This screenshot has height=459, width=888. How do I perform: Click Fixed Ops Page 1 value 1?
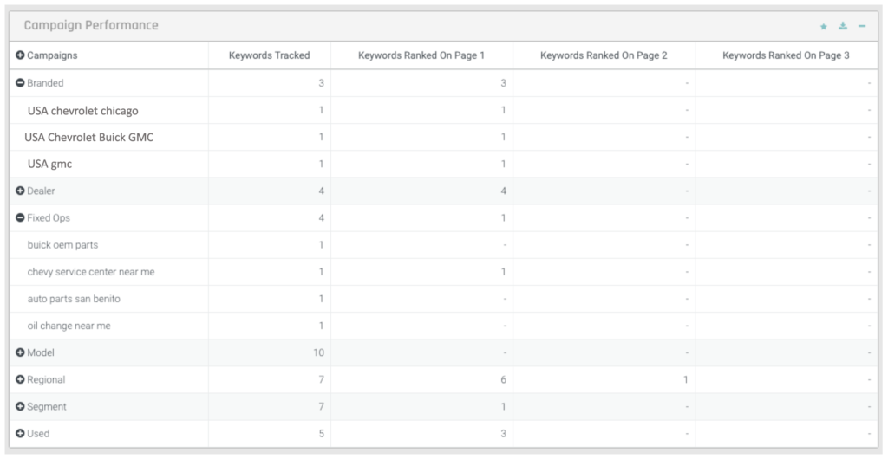[504, 217]
